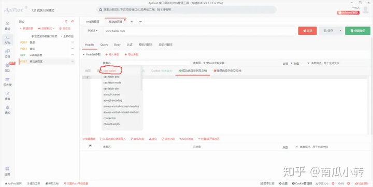Image resolution: width=373 pixels, height=187 pixels.
Task: Click the URL field showing www.baidu.com
Action: pos(199,31)
